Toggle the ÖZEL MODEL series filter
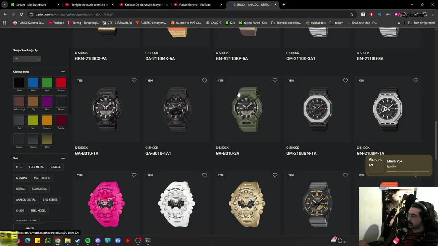 (x=38, y=210)
